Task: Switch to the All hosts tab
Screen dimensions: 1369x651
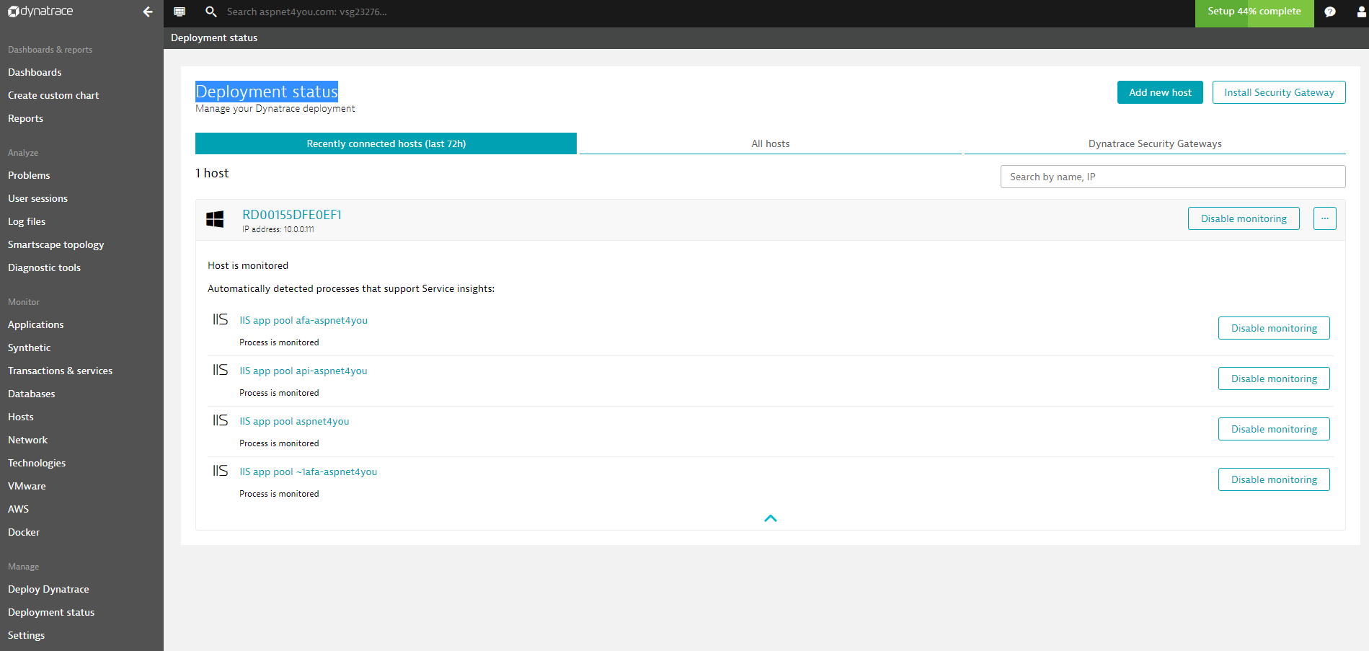Action: 771,143
